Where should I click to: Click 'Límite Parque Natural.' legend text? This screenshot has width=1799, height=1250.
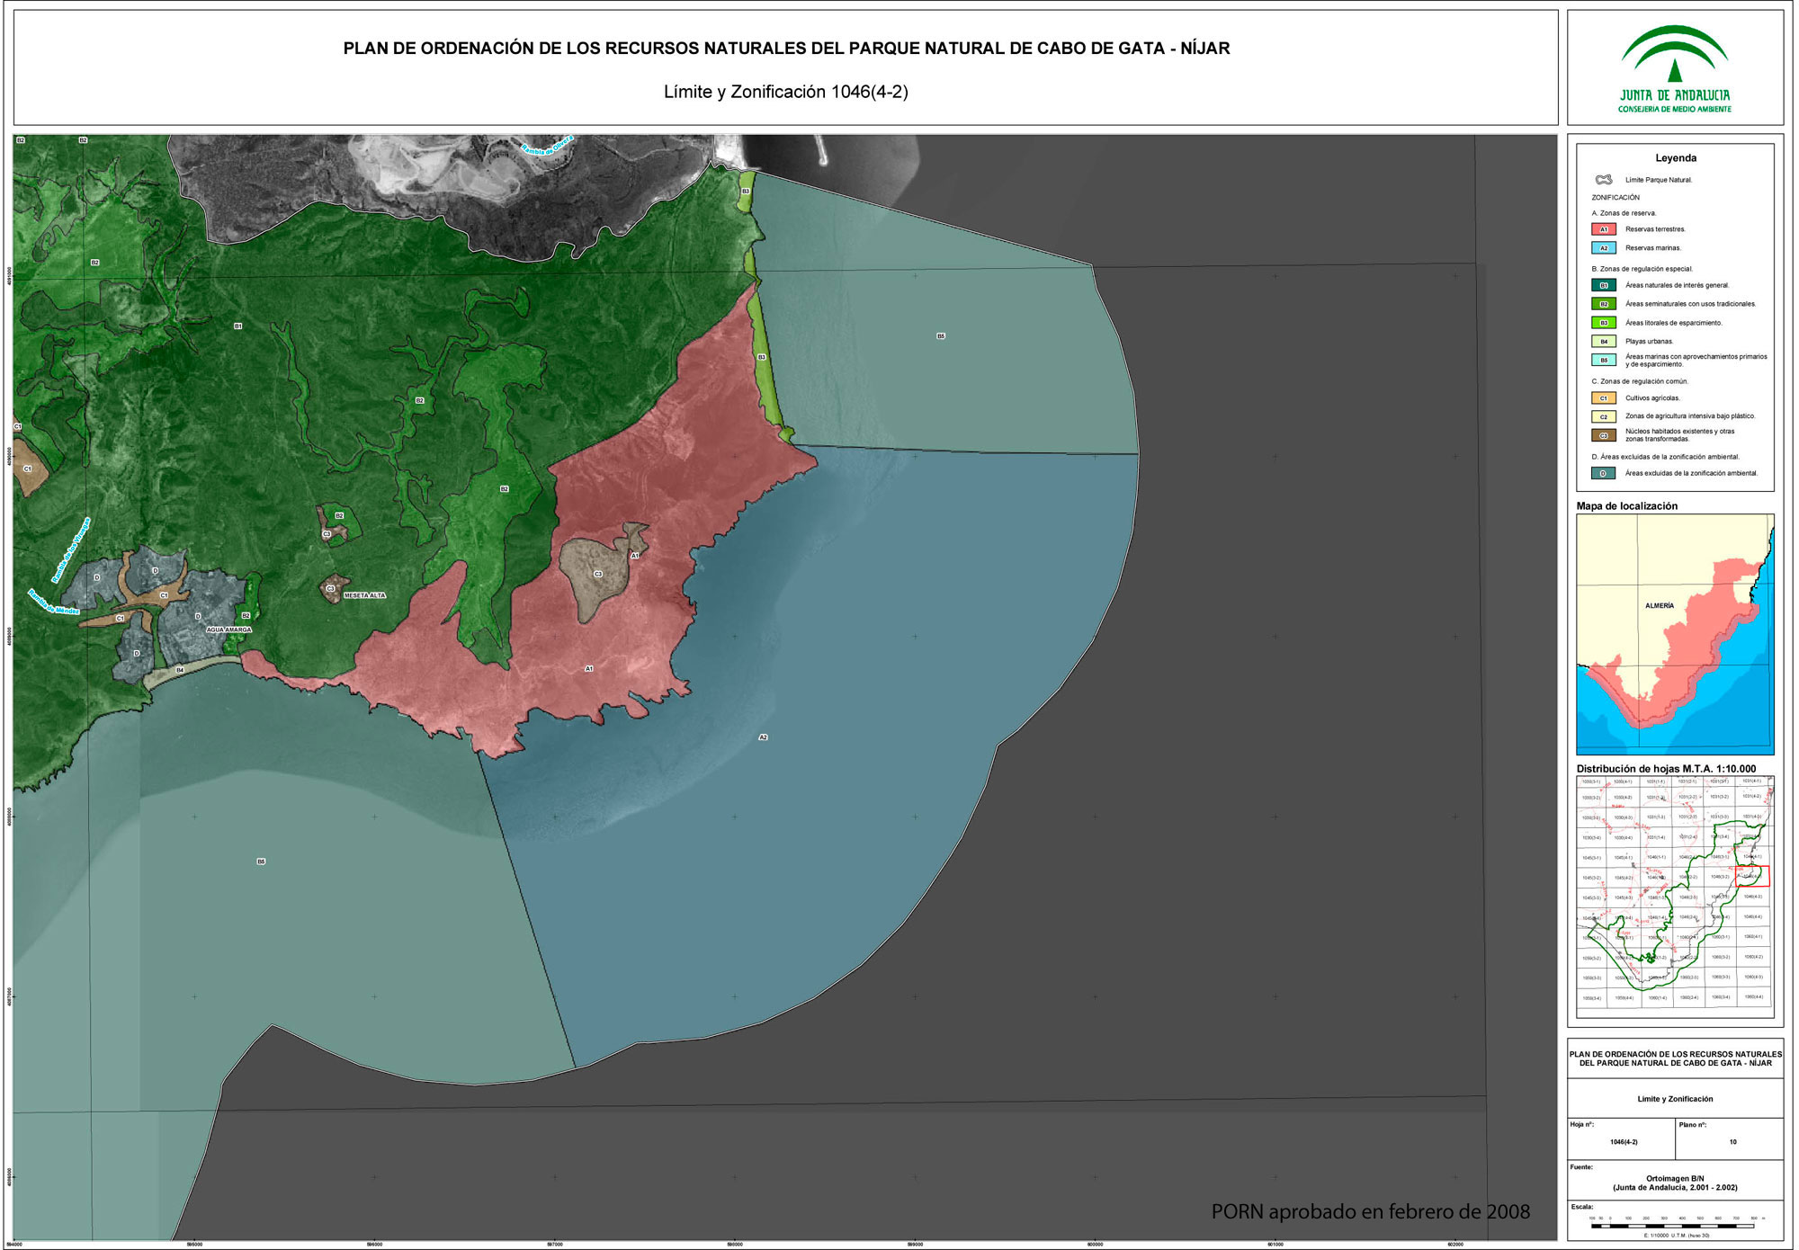coord(1659,180)
